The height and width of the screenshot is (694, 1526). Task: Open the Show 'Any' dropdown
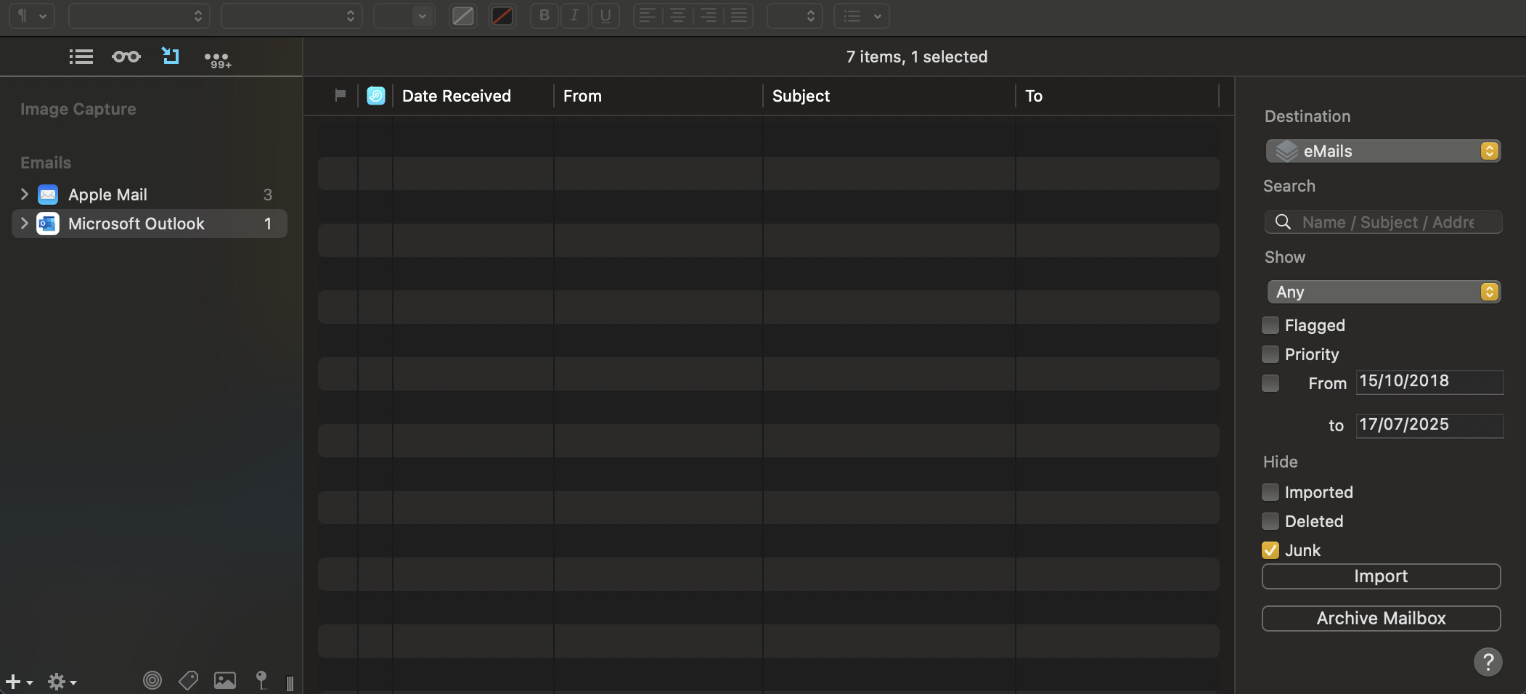click(1383, 292)
